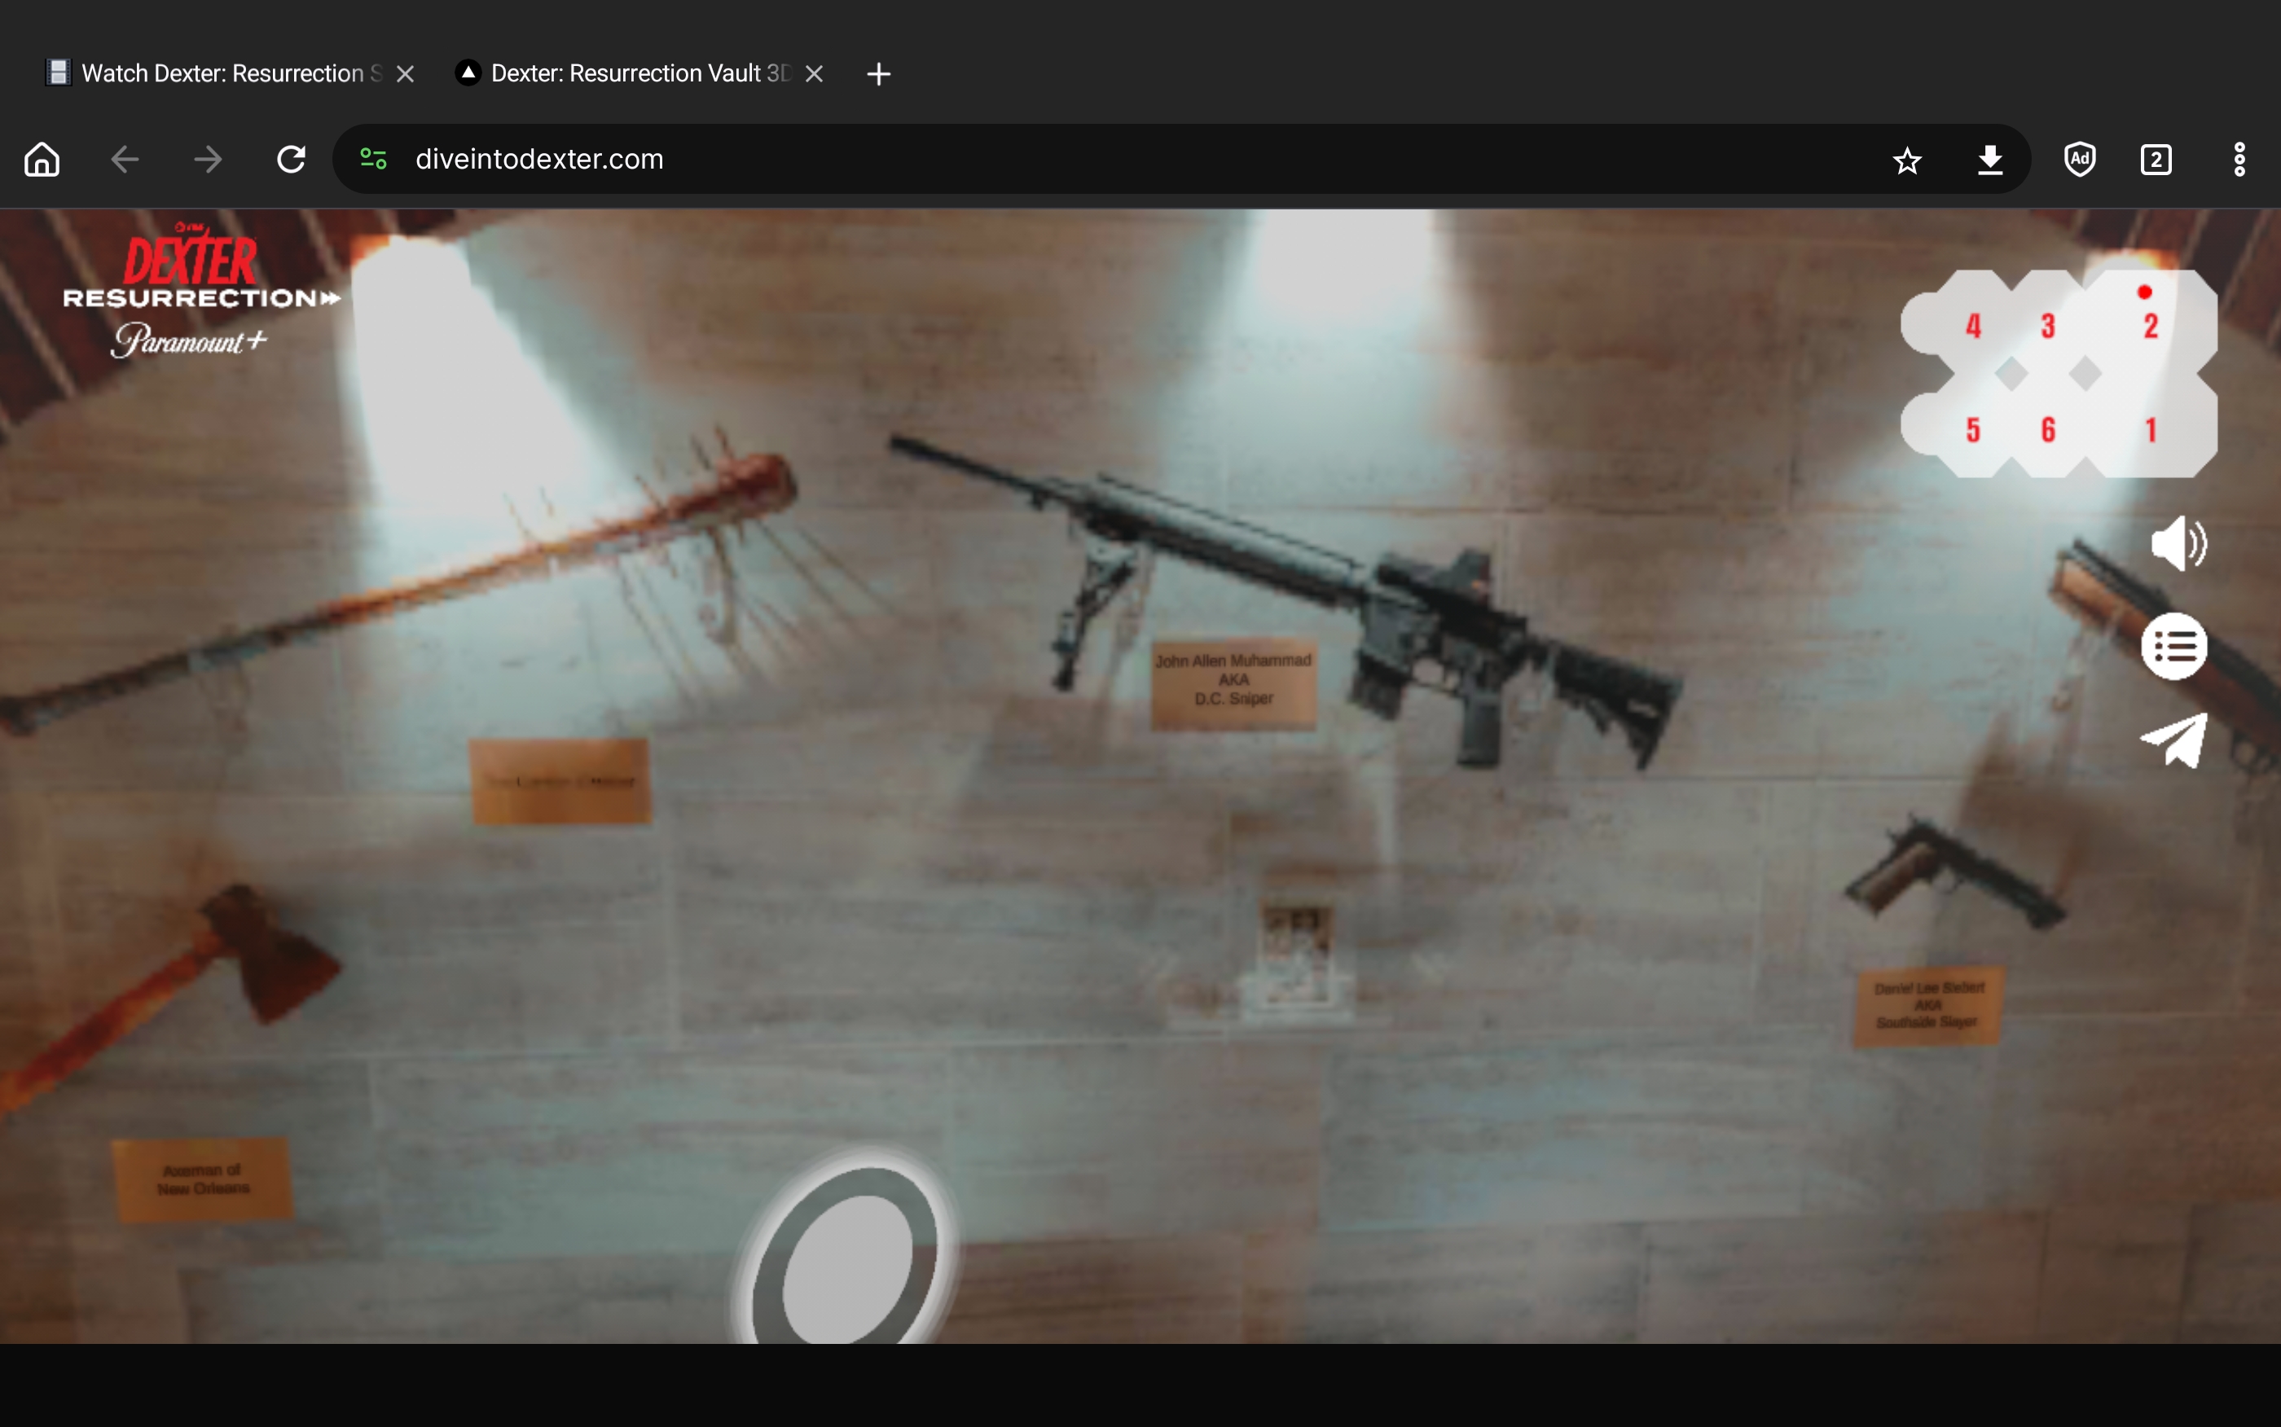Image resolution: width=2281 pixels, height=1427 pixels.
Task: Select the brown-grip pistol on wall
Action: pyautogui.click(x=1954, y=873)
